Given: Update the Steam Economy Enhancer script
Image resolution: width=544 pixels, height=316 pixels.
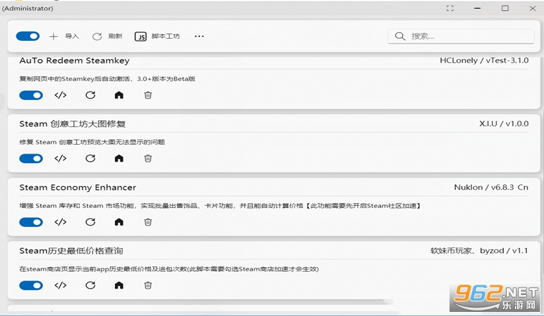Looking at the screenshot, I should pyautogui.click(x=90, y=222).
